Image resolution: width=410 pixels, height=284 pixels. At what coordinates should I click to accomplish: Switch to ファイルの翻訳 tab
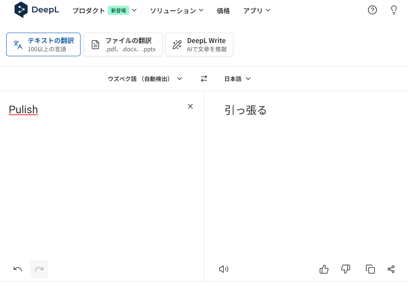click(x=123, y=45)
